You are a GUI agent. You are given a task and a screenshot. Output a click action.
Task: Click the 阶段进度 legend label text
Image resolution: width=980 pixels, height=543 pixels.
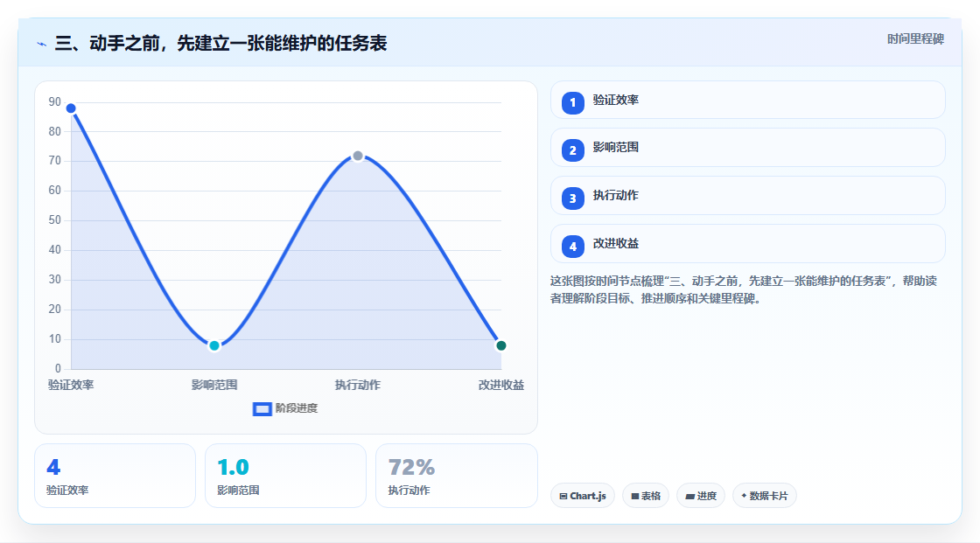(x=297, y=408)
